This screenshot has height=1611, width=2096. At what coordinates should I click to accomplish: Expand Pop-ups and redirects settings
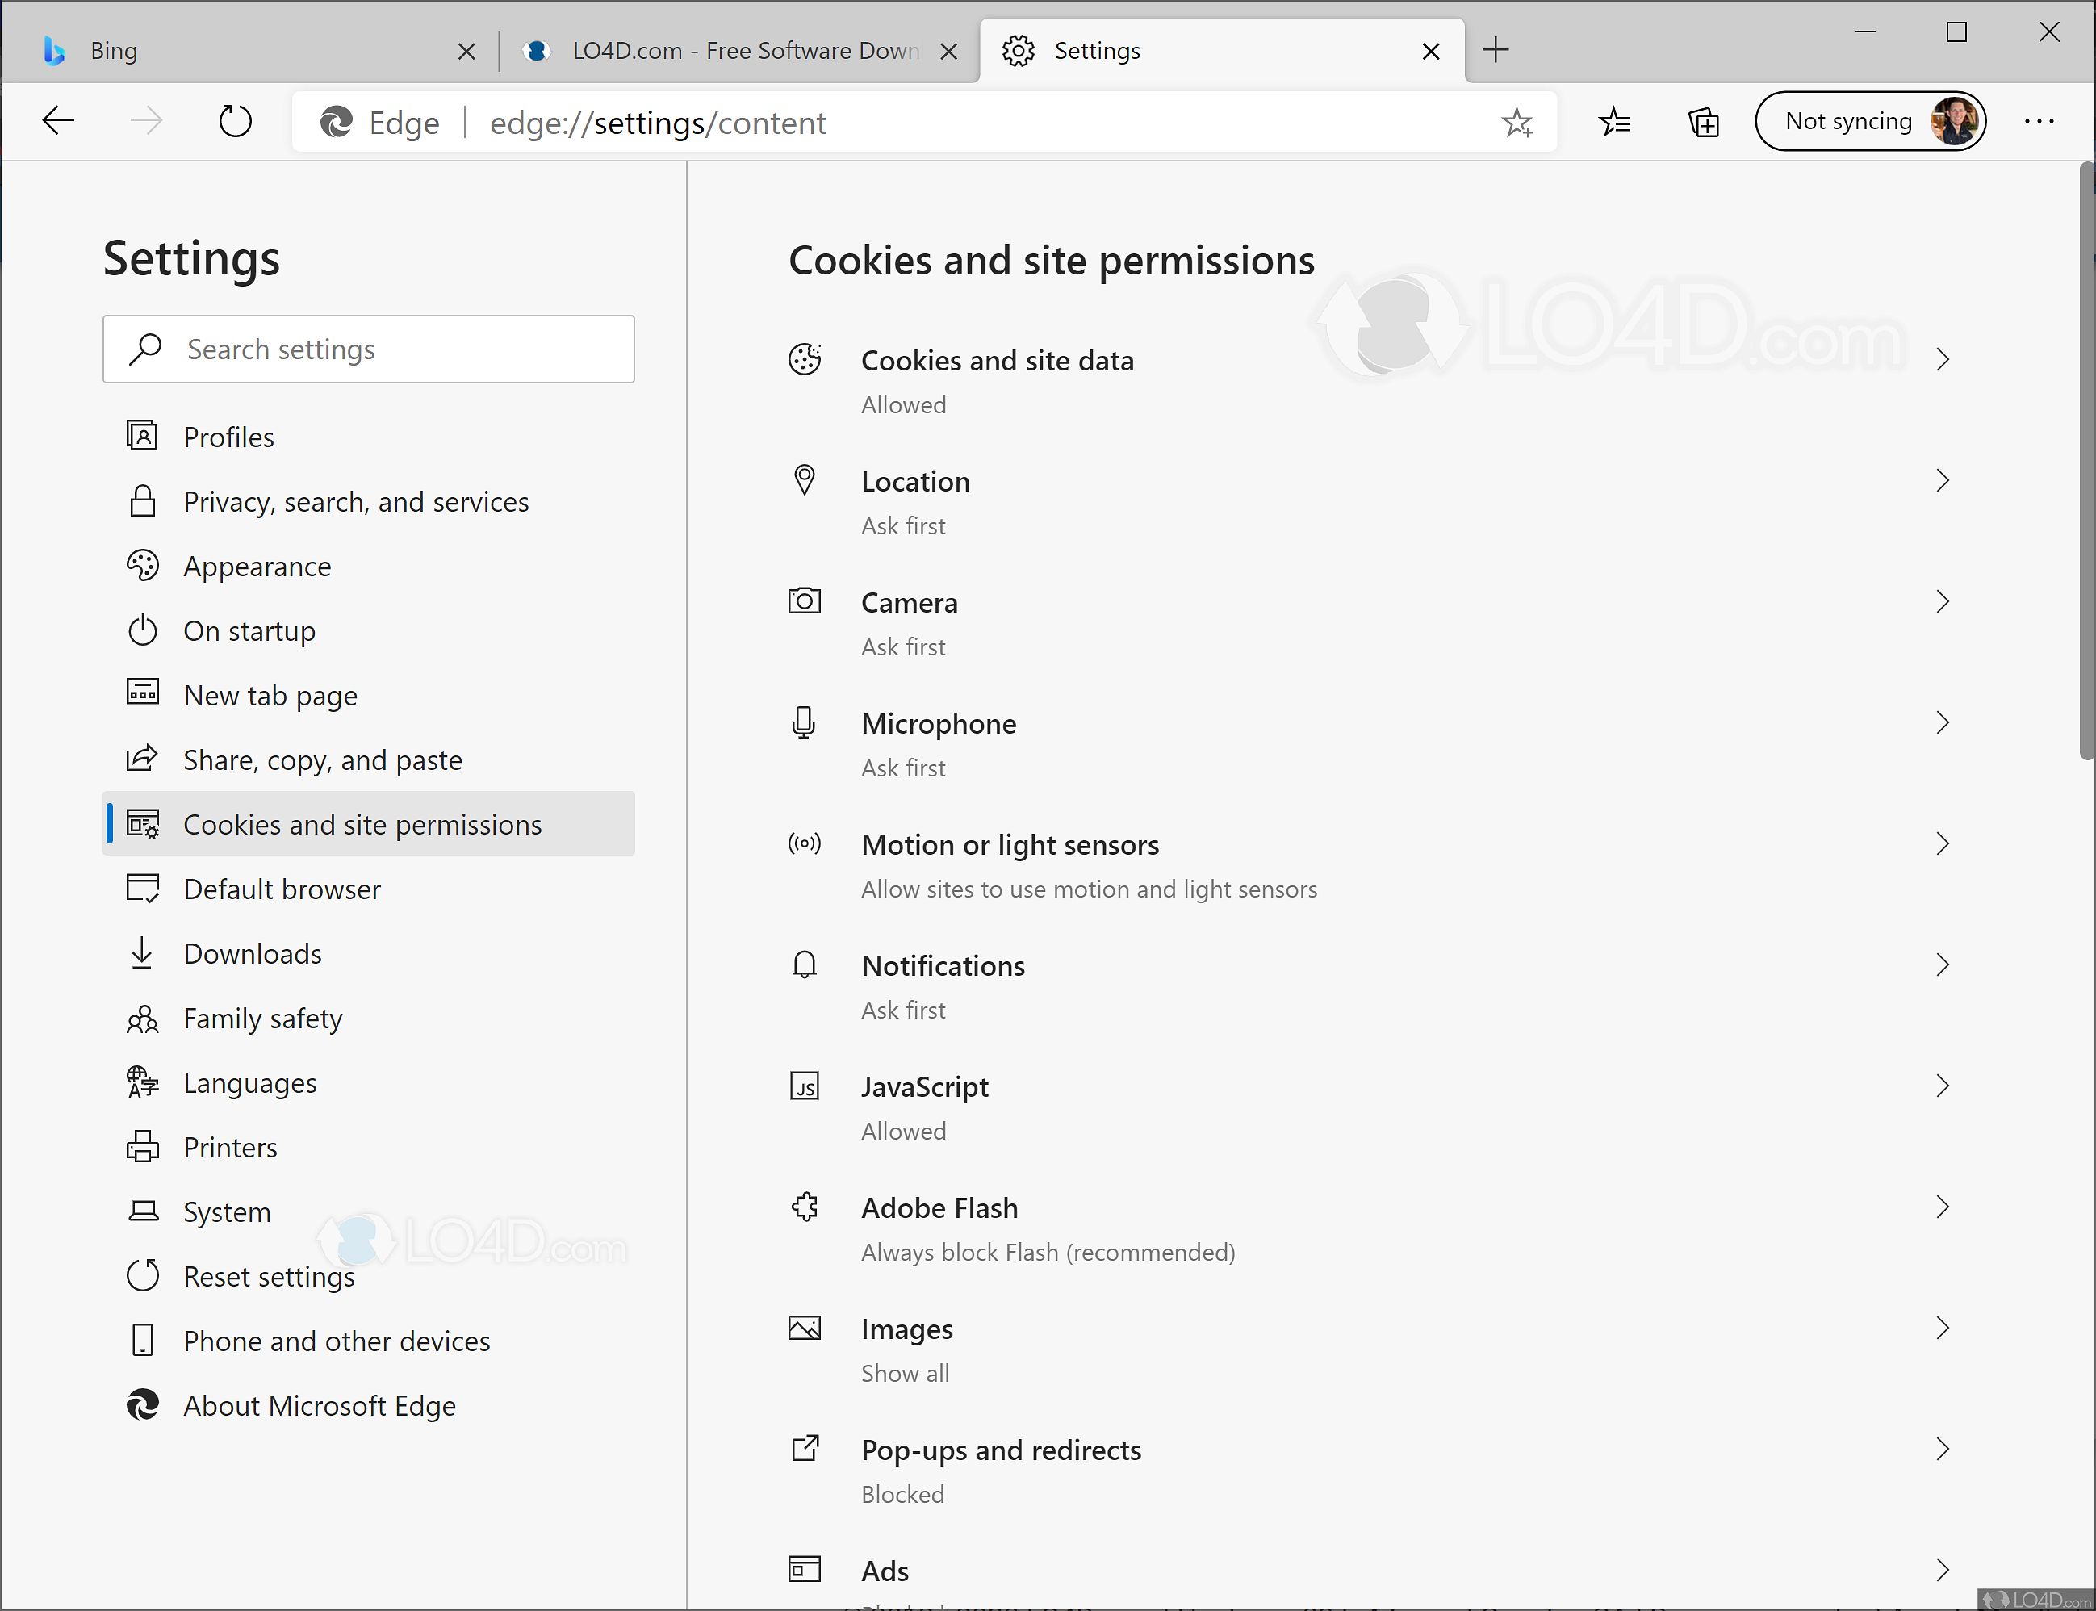coord(1943,1449)
